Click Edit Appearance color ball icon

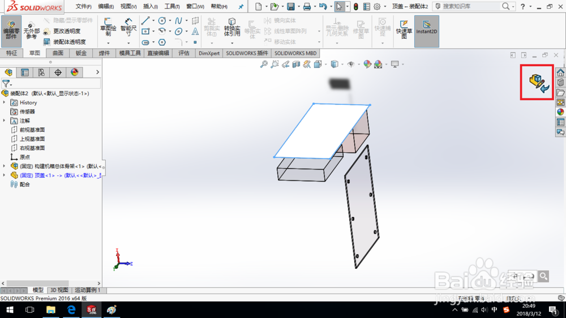coord(367,65)
